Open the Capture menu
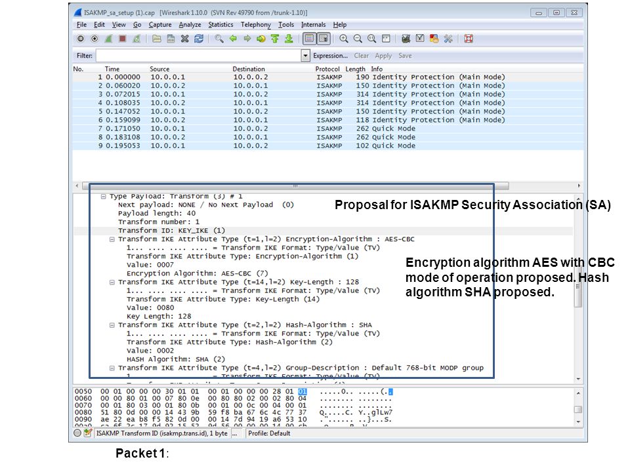Image resolution: width=630 pixels, height=472 pixels. 160,25
